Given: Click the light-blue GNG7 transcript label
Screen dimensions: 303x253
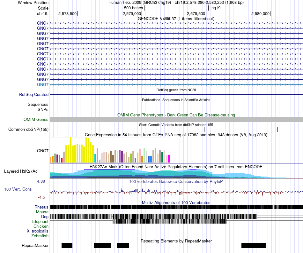Looking at the screenshot, I should (x=43, y=84).
